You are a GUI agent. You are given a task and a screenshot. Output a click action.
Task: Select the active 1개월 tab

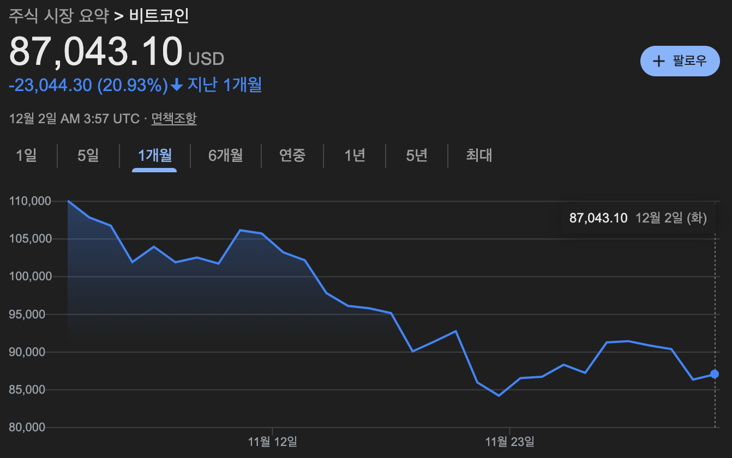[154, 155]
